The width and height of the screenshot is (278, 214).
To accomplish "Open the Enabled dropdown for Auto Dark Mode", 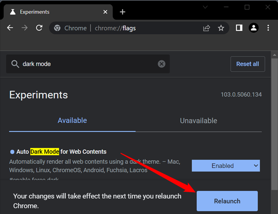I will coord(226,166).
